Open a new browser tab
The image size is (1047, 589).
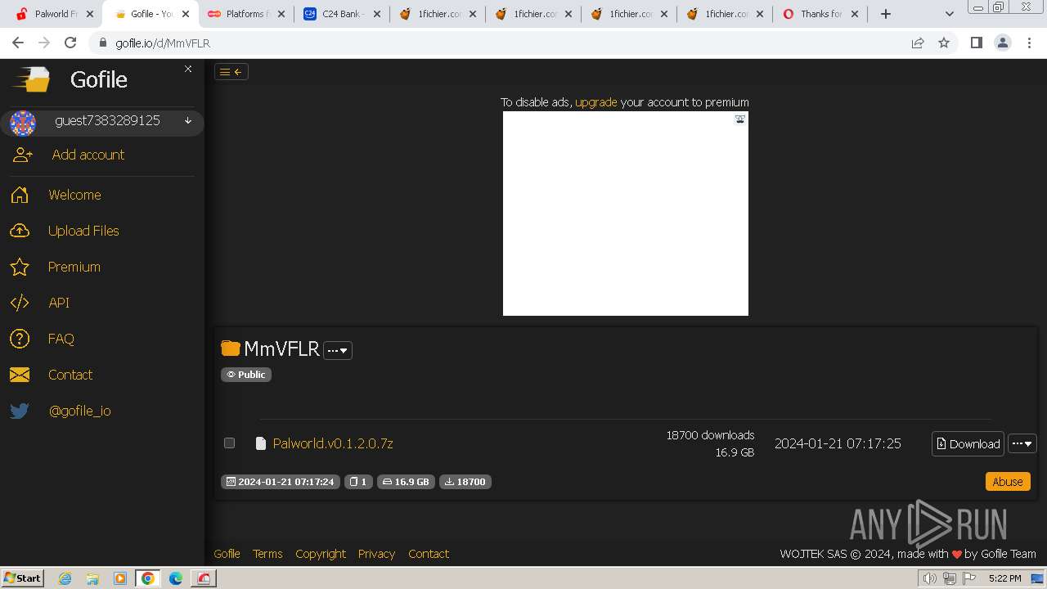(x=885, y=14)
